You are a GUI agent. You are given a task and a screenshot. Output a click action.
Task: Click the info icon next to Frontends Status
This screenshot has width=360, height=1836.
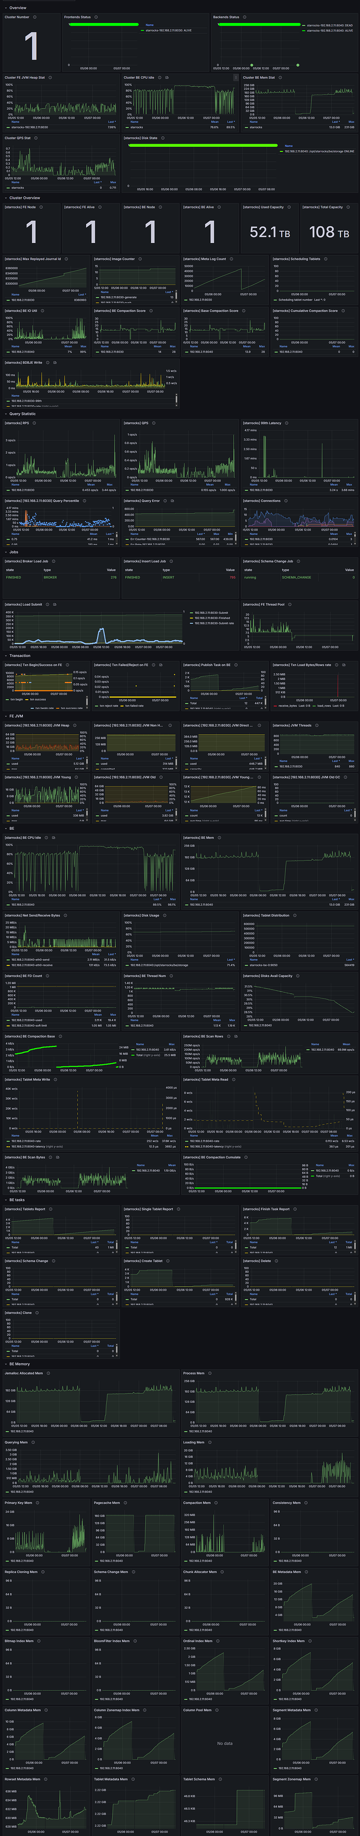pyautogui.click(x=96, y=17)
